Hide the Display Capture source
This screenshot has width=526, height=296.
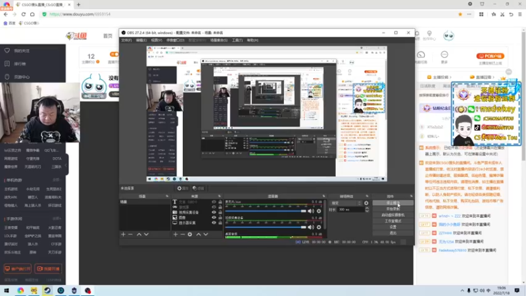coord(214,222)
